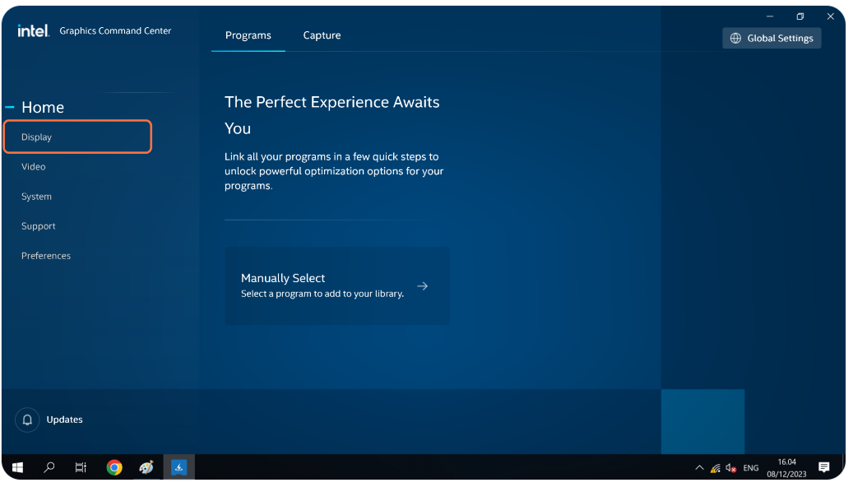
Task: Launch Google Chrome from the taskbar
Action: [x=114, y=467]
